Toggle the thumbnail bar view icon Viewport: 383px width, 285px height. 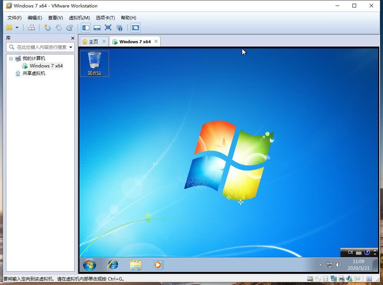tap(97, 28)
